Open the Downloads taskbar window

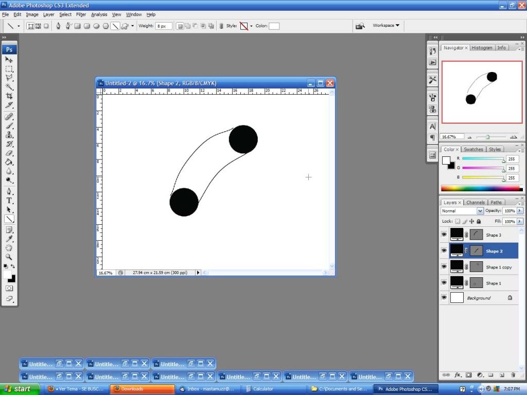click(143, 389)
